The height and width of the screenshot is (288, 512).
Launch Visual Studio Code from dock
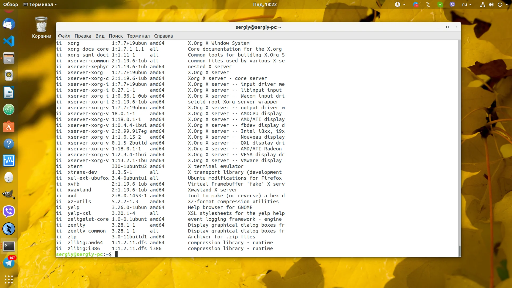(9, 41)
